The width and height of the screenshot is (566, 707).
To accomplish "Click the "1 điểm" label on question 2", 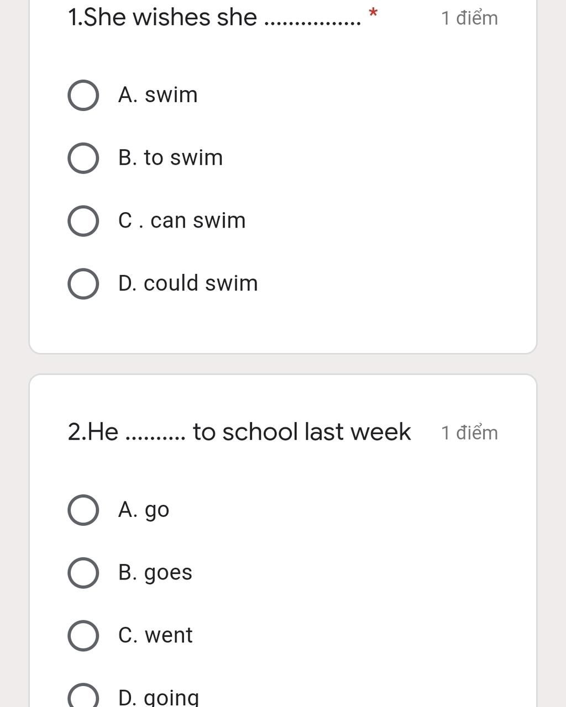I will [x=469, y=433].
